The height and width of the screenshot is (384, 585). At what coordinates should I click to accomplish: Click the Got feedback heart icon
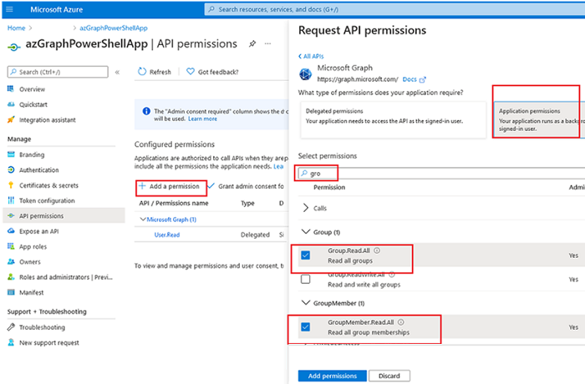click(191, 72)
